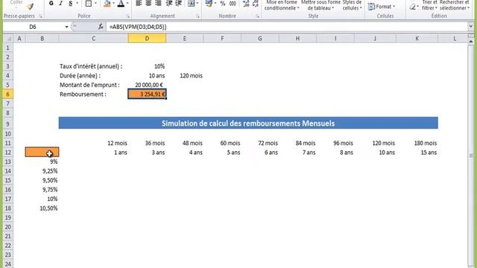The image size is (477, 268).
Task: Open accounting format dropdown arrow
Action: coord(215,3)
